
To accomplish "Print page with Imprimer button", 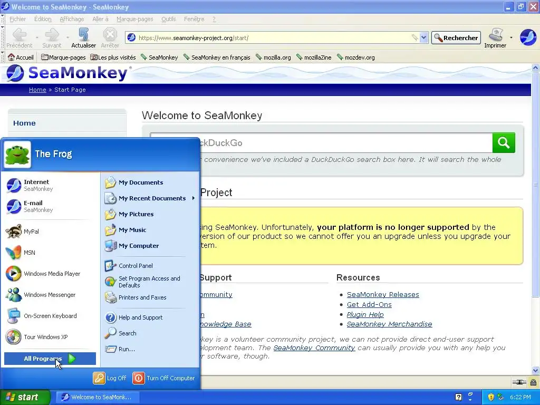I will coord(495,38).
